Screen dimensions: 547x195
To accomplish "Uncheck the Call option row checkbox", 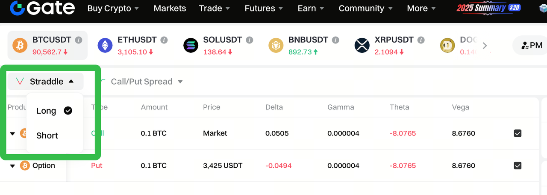I will pos(518,133).
